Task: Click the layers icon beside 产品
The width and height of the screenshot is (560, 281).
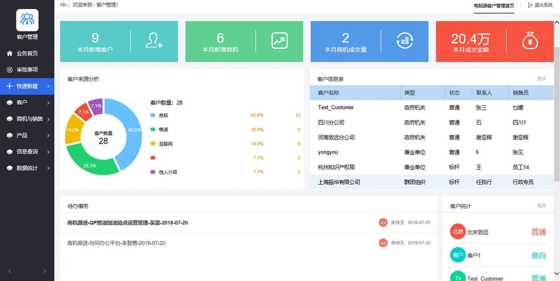Action: click(x=10, y=135)
